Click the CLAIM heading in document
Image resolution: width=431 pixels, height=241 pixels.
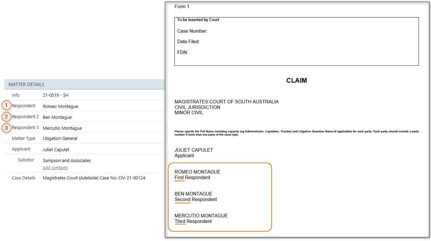pos(296,81)
